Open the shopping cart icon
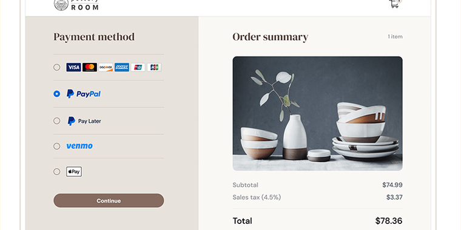The image size is (461, 230). point(395,4)
